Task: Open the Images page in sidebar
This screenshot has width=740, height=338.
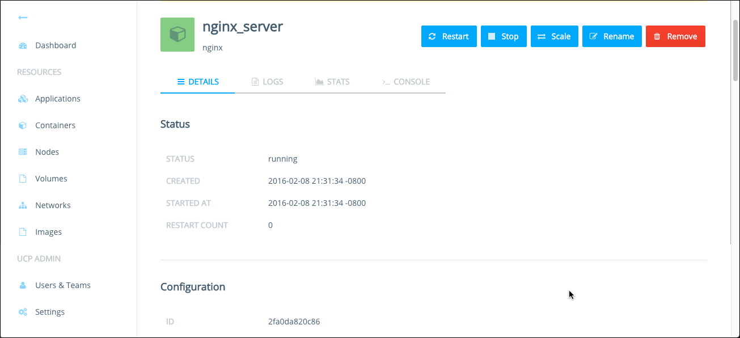Action: click(48, 232)
